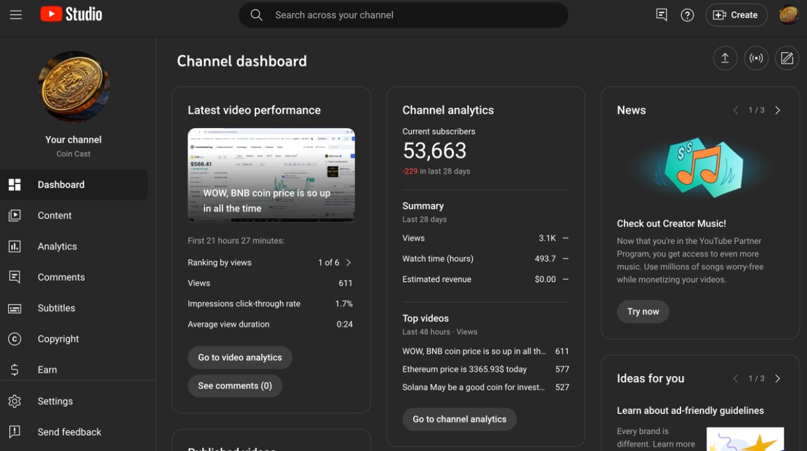807x451 pixels.
Task: Select the Earn dollar icon
Action: click(x=15, y=370)
